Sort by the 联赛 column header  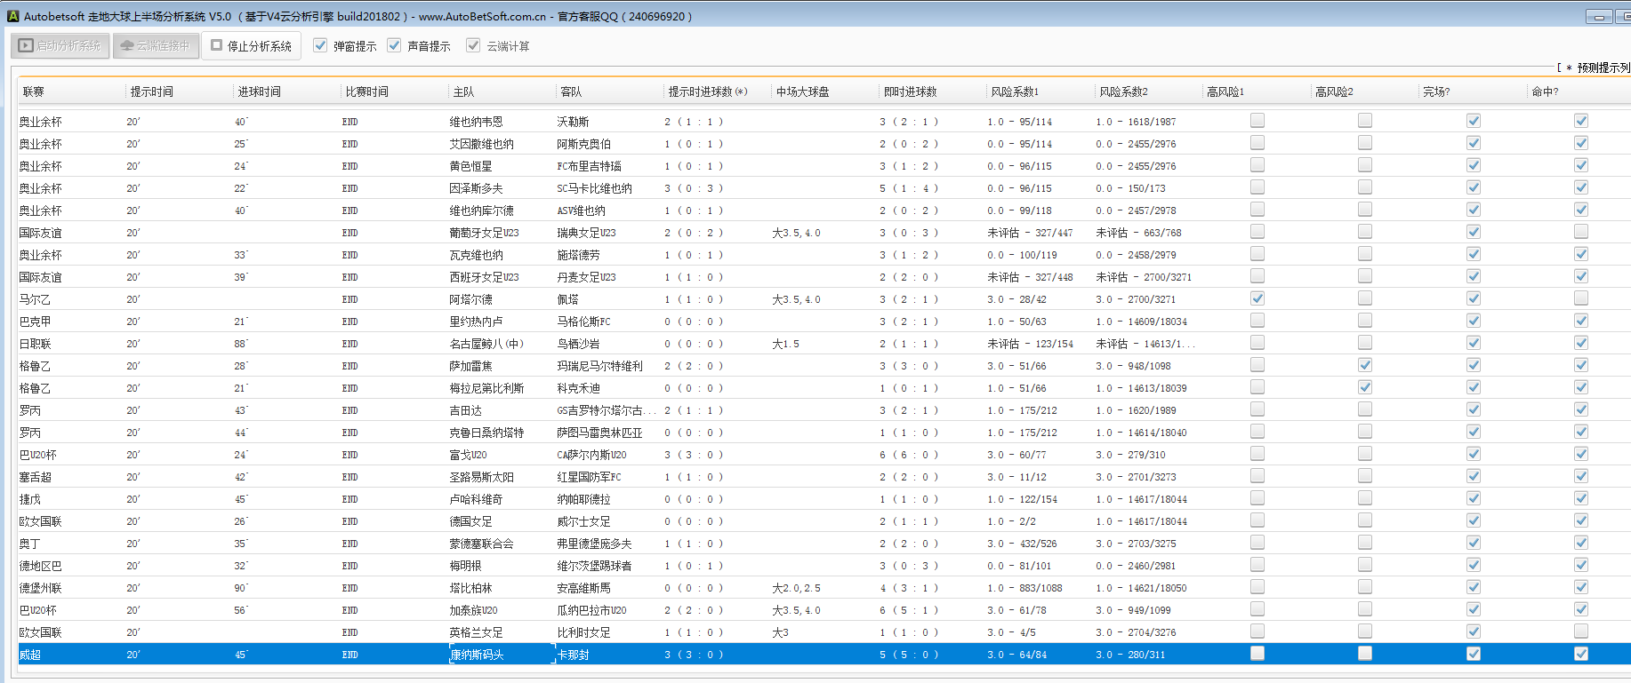coord(34,91)
